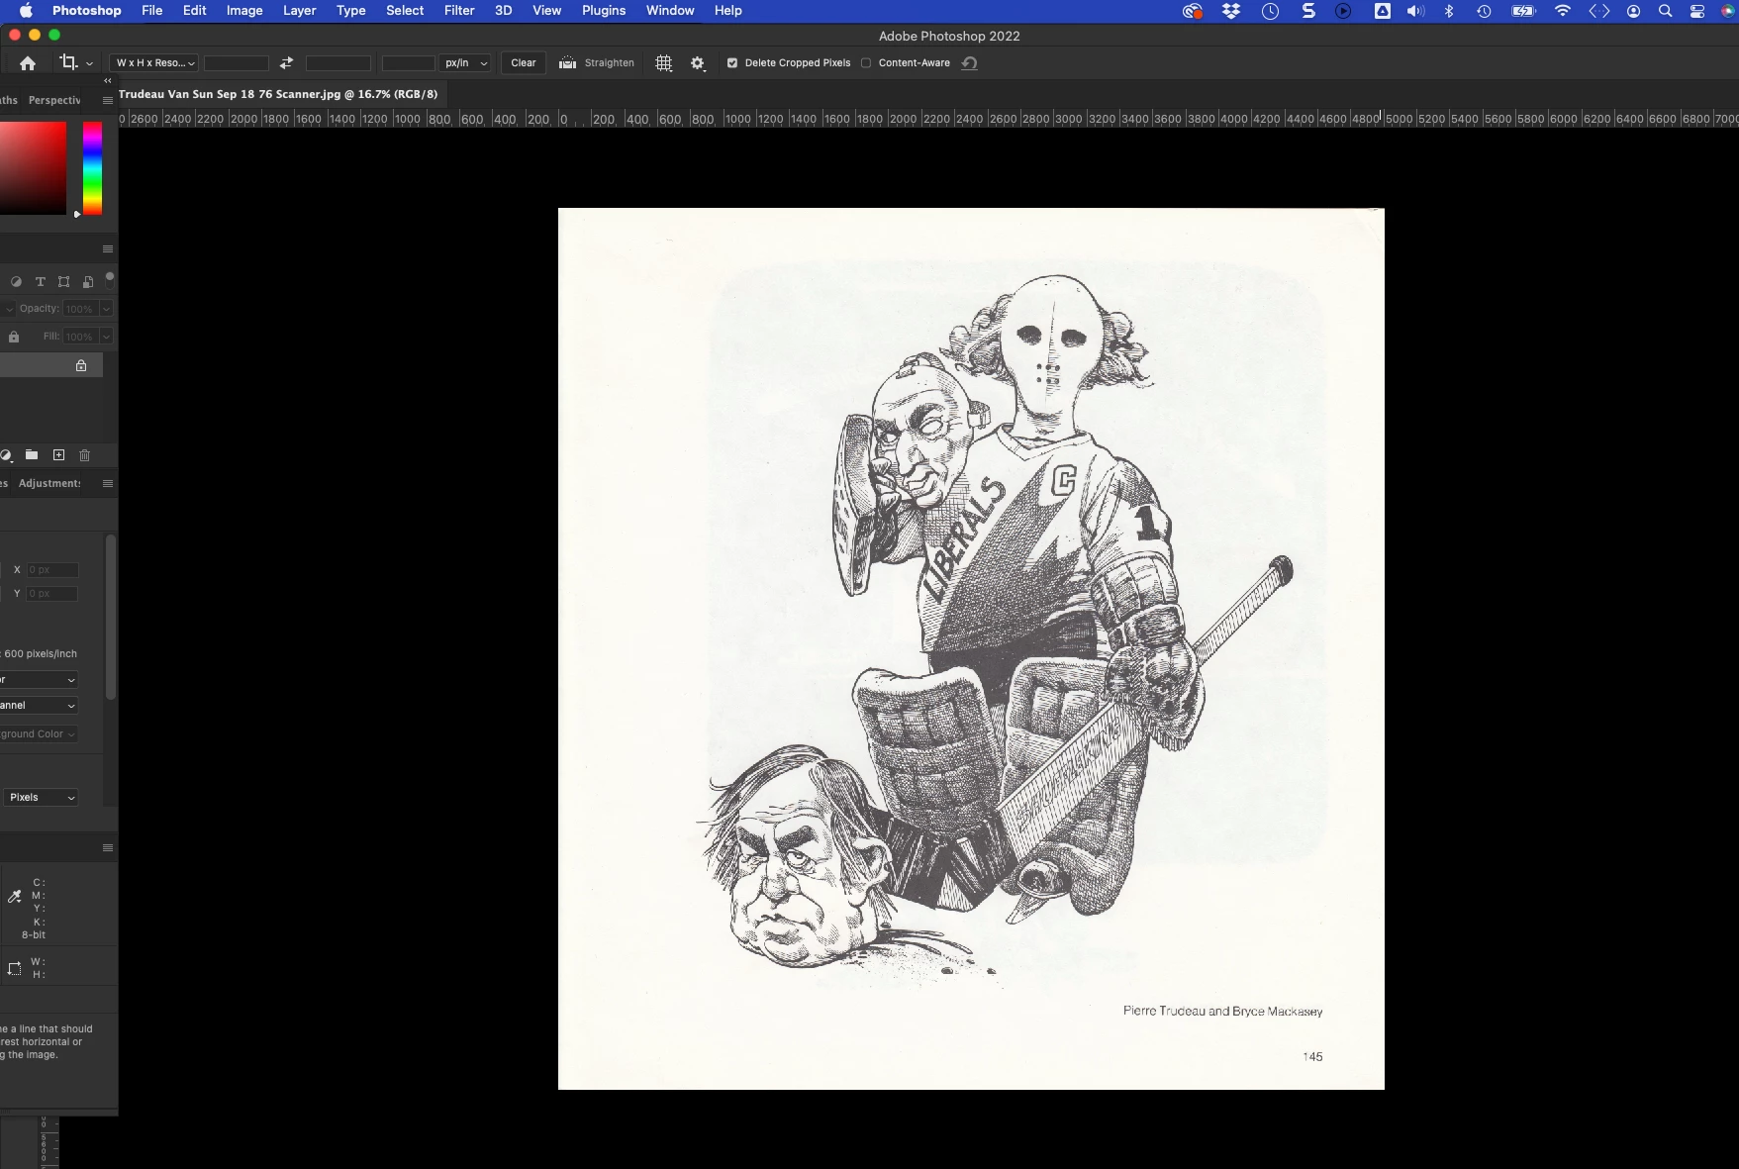Open the Layers panel hamburger menu

(108, 248)
